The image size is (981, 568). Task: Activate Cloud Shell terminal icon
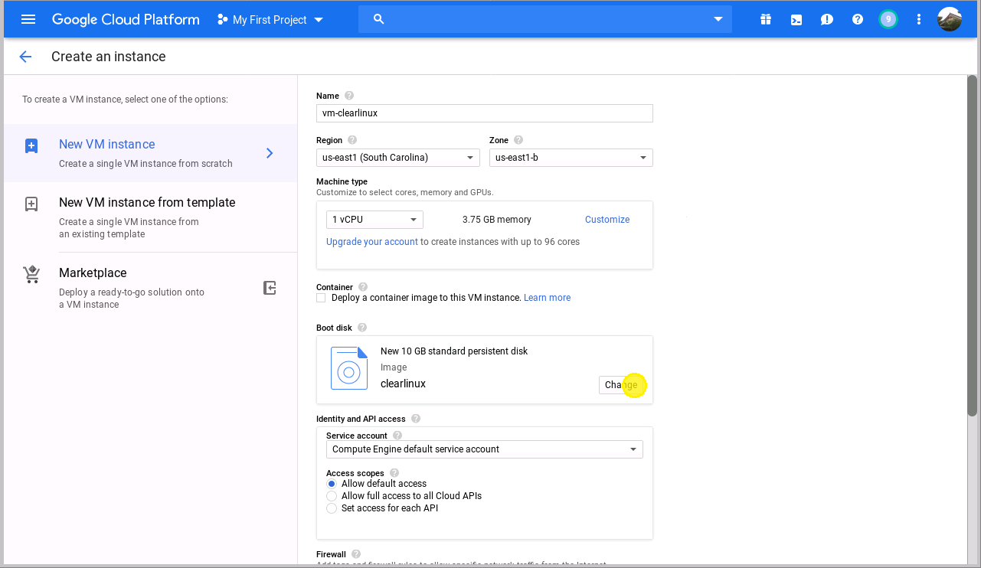[796, 20]
